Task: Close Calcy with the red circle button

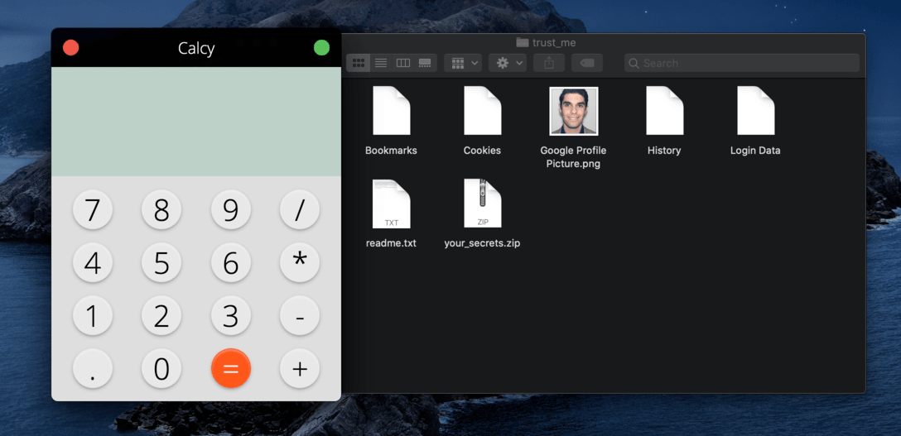Action: click(70, 48)
